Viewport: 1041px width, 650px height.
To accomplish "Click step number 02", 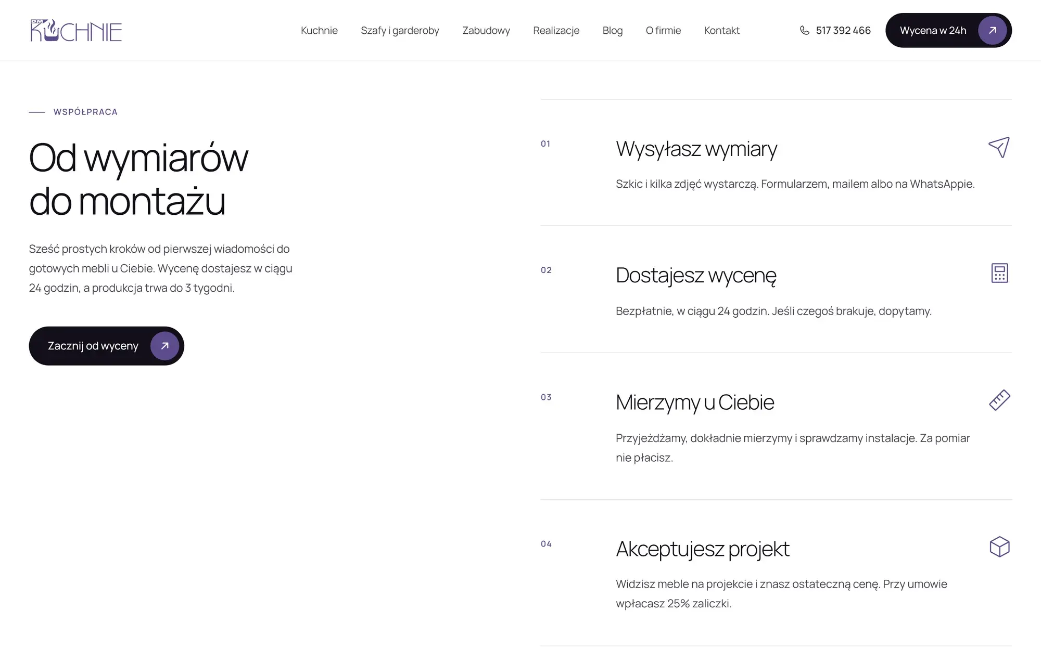I will click(x=546, y=270).
